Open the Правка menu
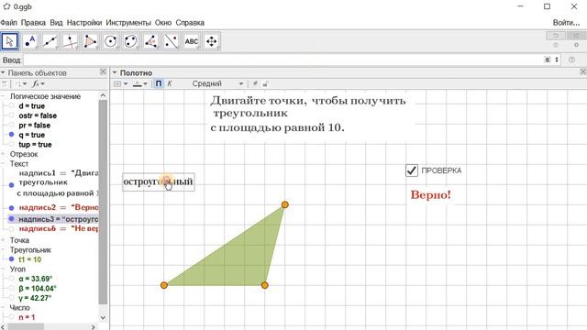This screenshot has width=587, height=330. 33,22
